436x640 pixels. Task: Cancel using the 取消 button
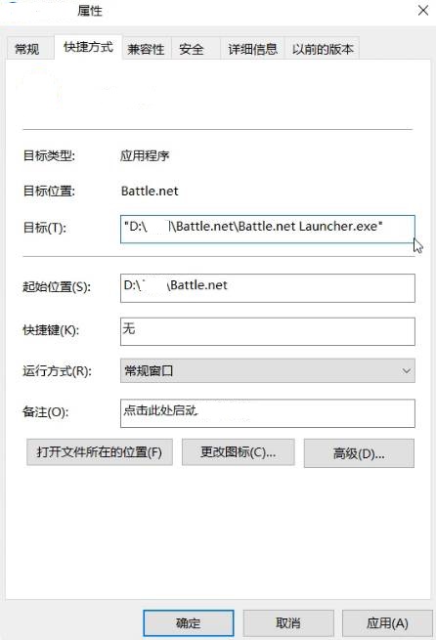288,622
